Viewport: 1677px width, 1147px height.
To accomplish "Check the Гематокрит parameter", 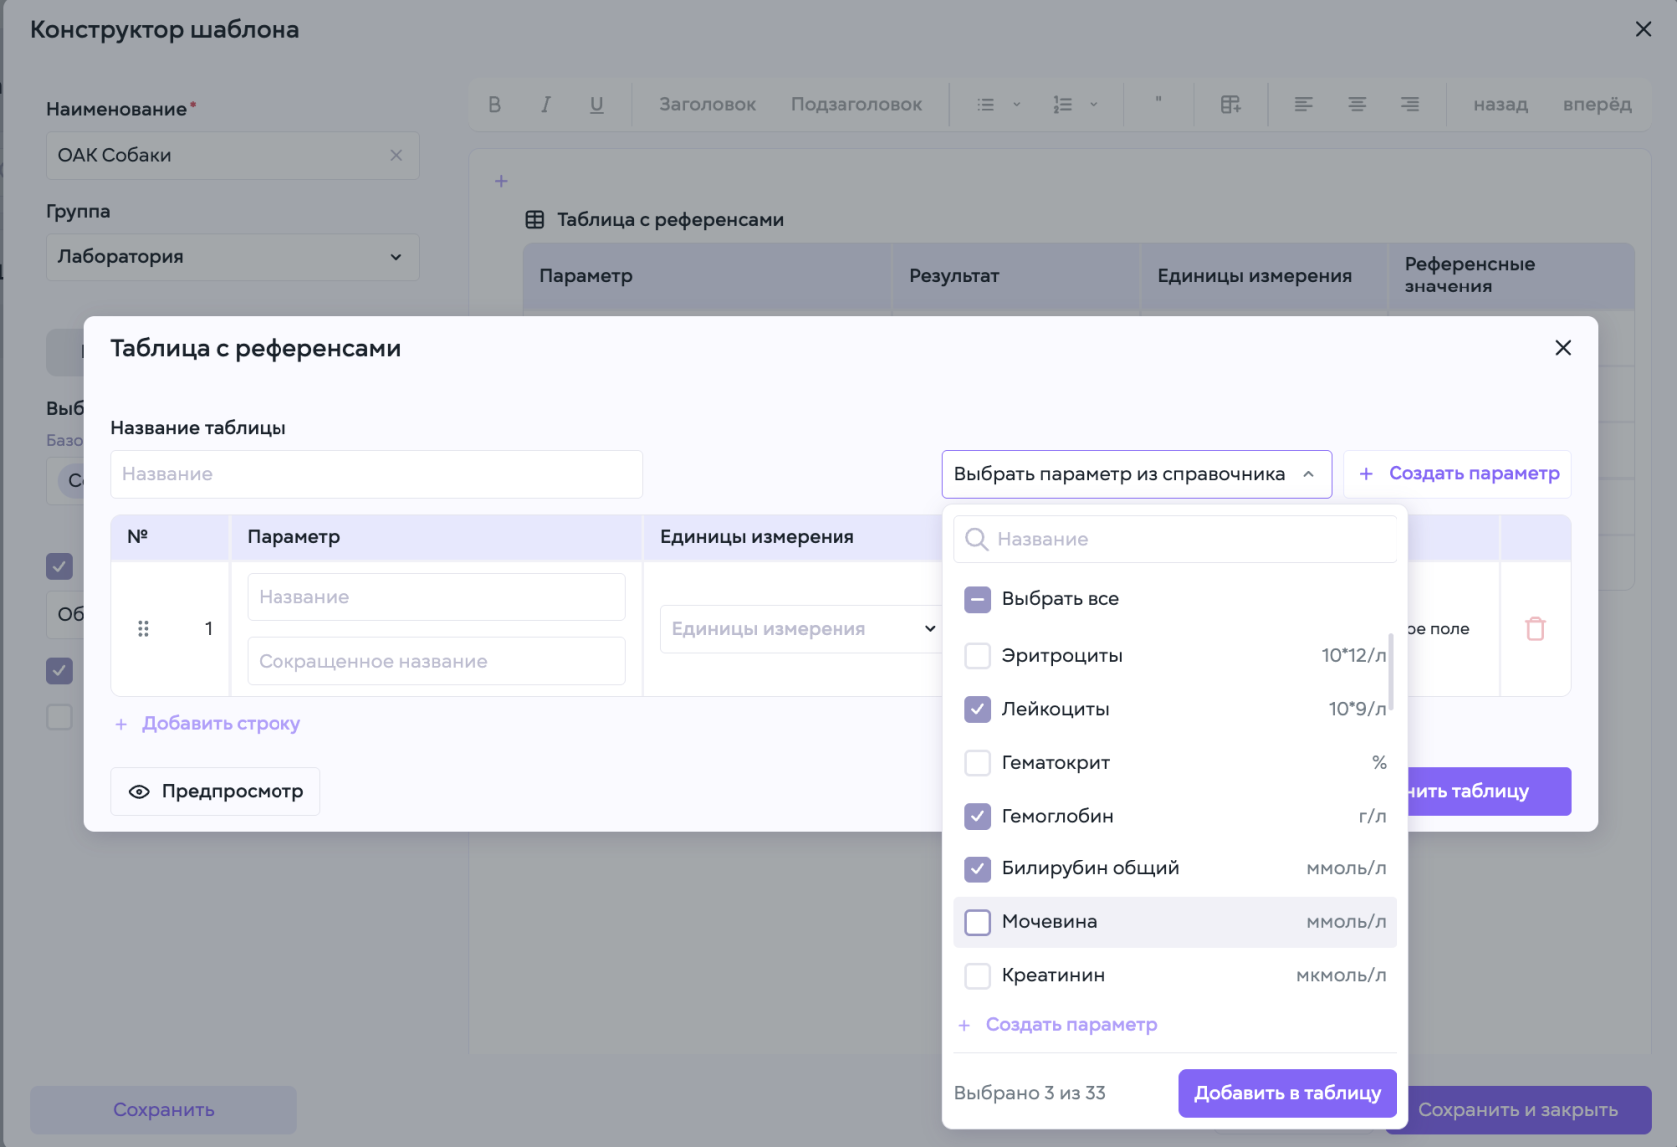I will 977,762.
